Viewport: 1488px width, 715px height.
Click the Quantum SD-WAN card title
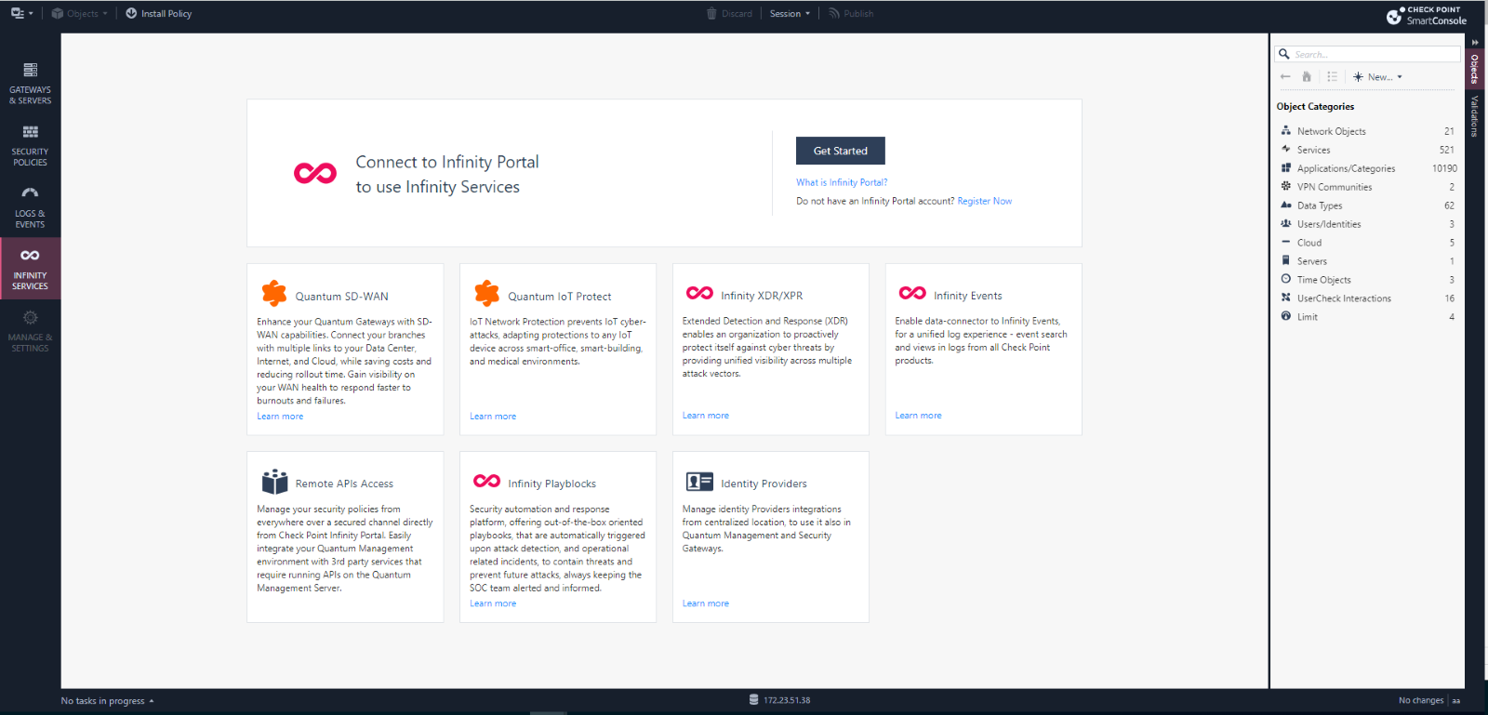coord(342,297)
